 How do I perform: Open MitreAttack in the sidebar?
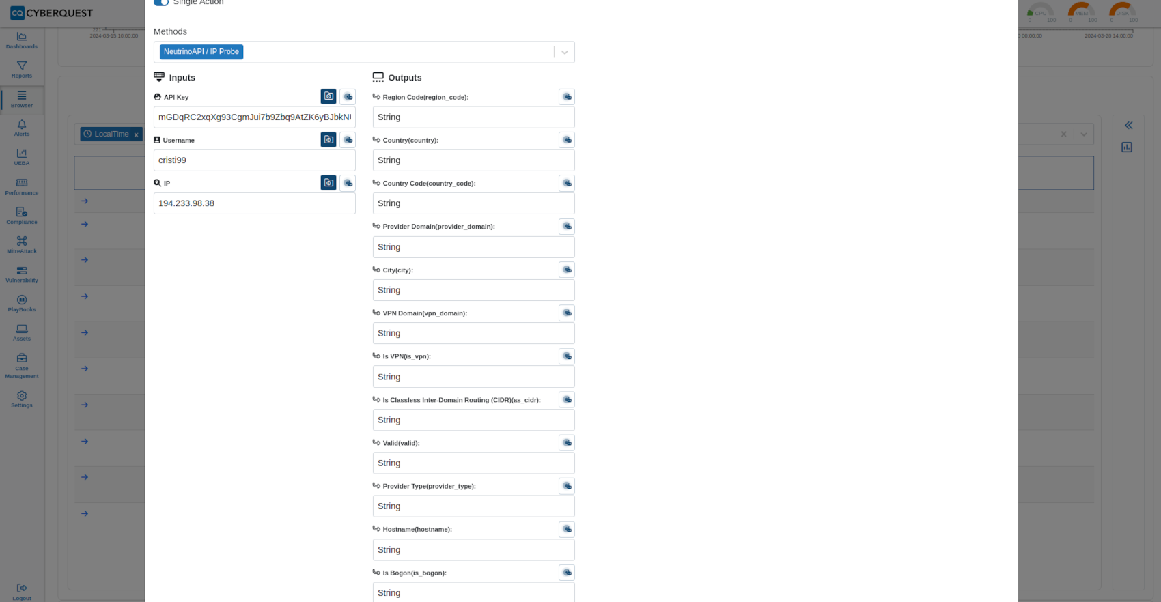coord(22,245)
